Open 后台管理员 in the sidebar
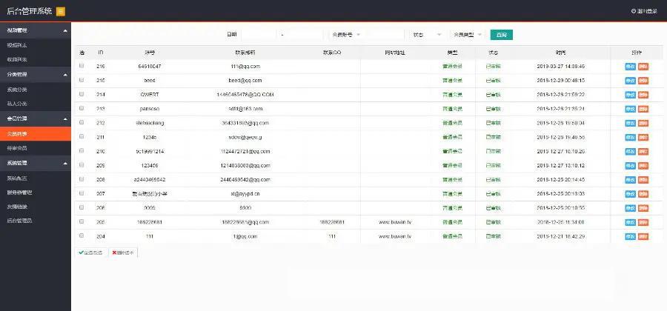 (19, 221)
